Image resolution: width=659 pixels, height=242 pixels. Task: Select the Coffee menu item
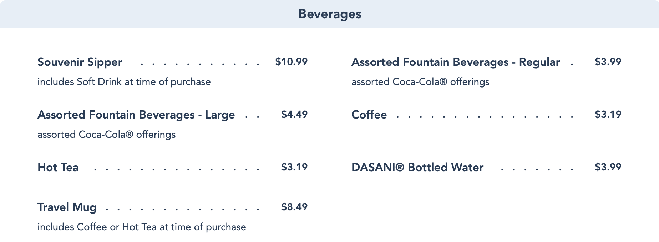pos(369,115)
